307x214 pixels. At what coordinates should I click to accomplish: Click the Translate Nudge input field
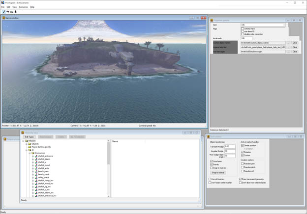coord(230,146)
